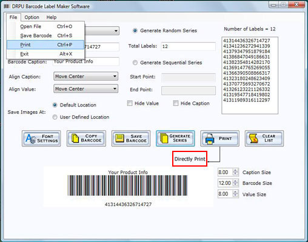Increase Caption Size with up arrow
The height and width of the screenshot is (242, 308).
tap(235, 170)
